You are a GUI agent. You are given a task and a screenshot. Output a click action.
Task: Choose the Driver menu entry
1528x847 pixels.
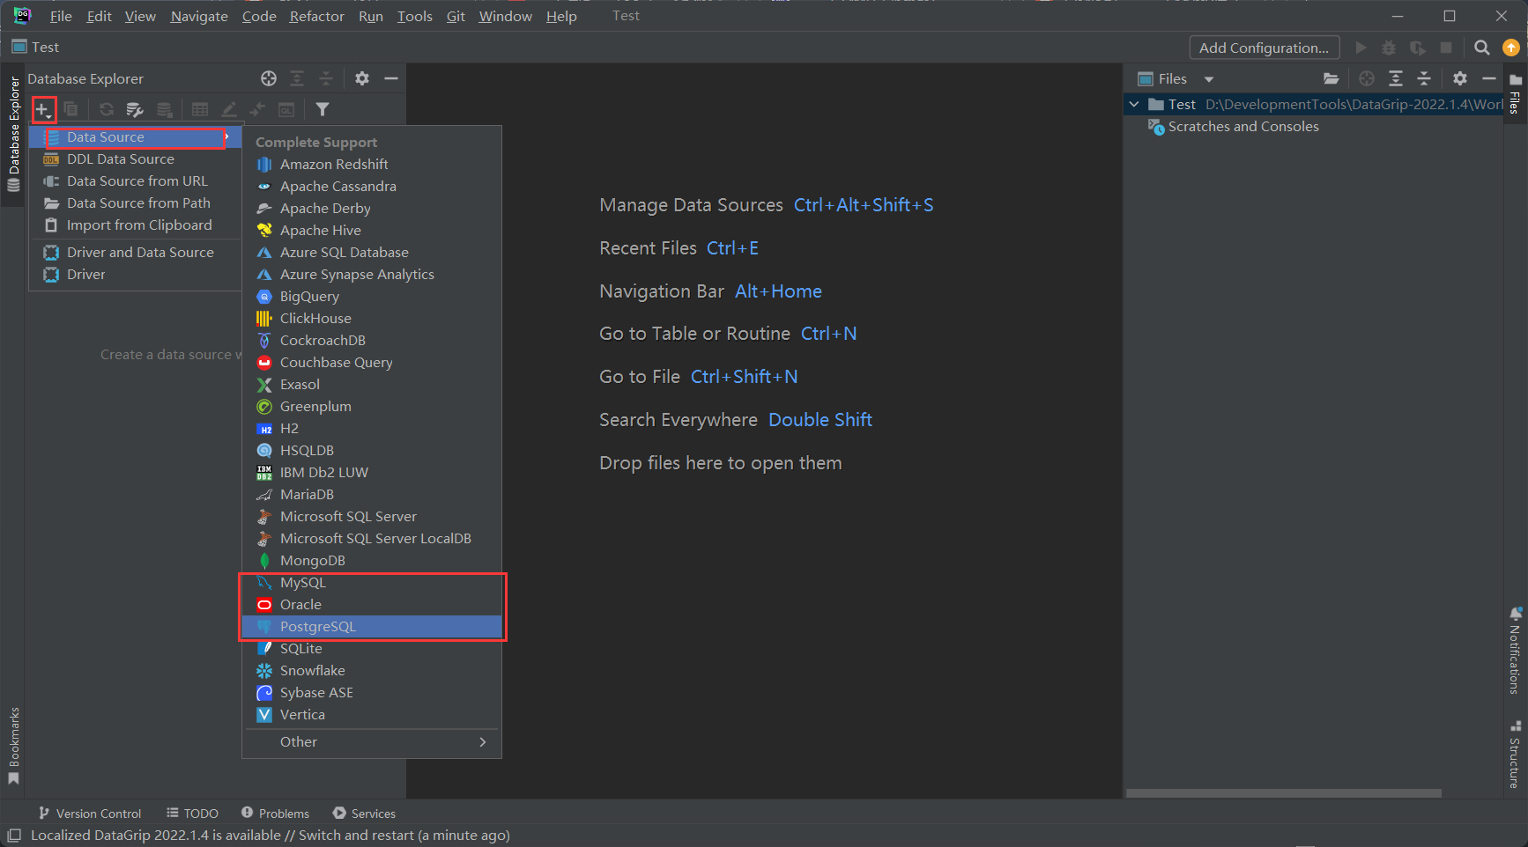tap(135, 275)
